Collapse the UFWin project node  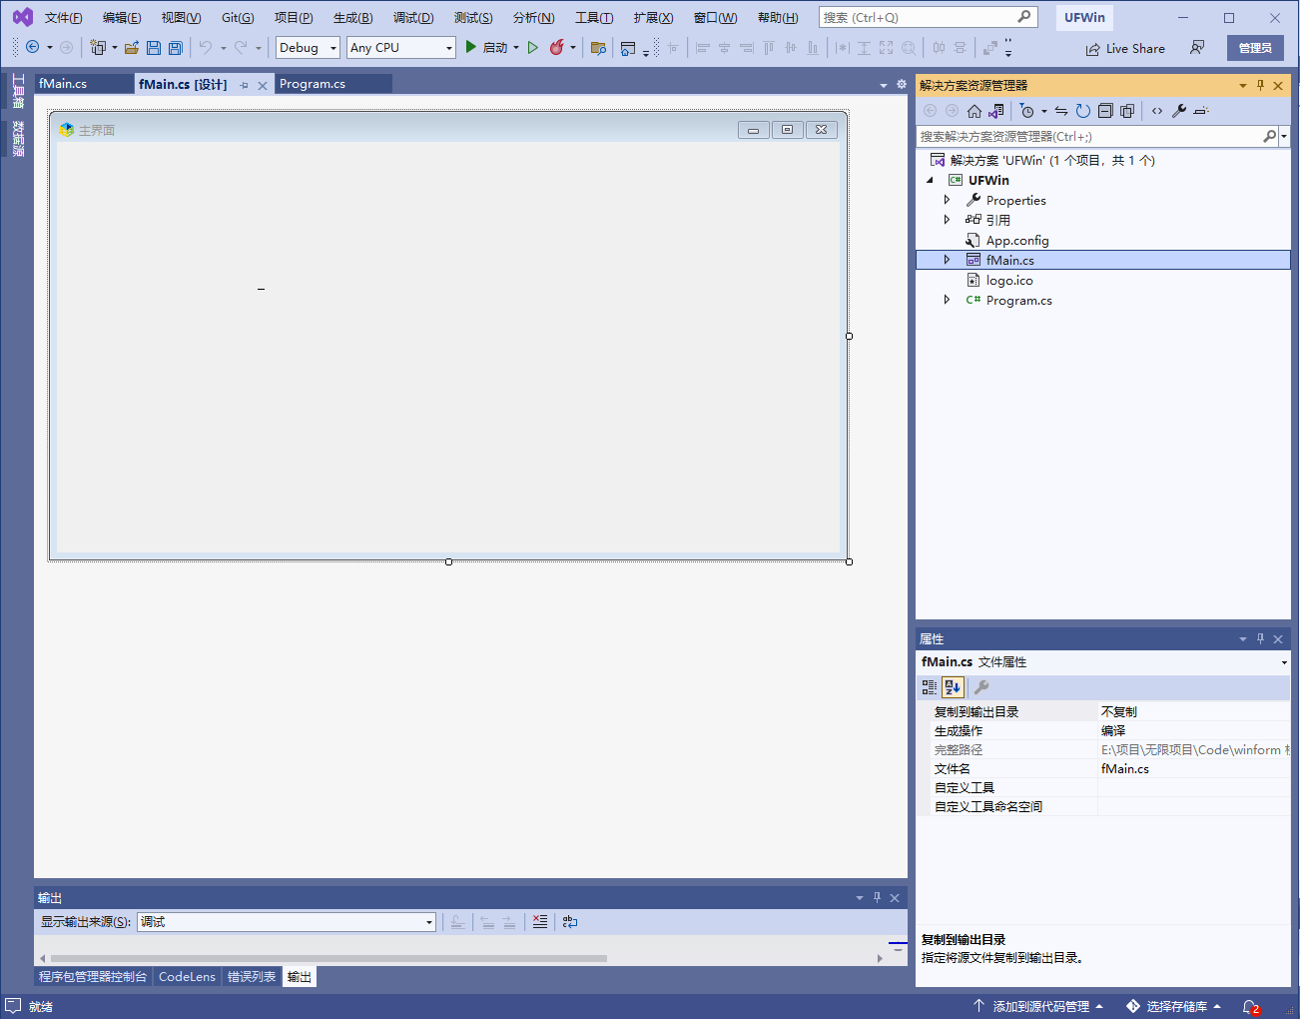point(931,181)
